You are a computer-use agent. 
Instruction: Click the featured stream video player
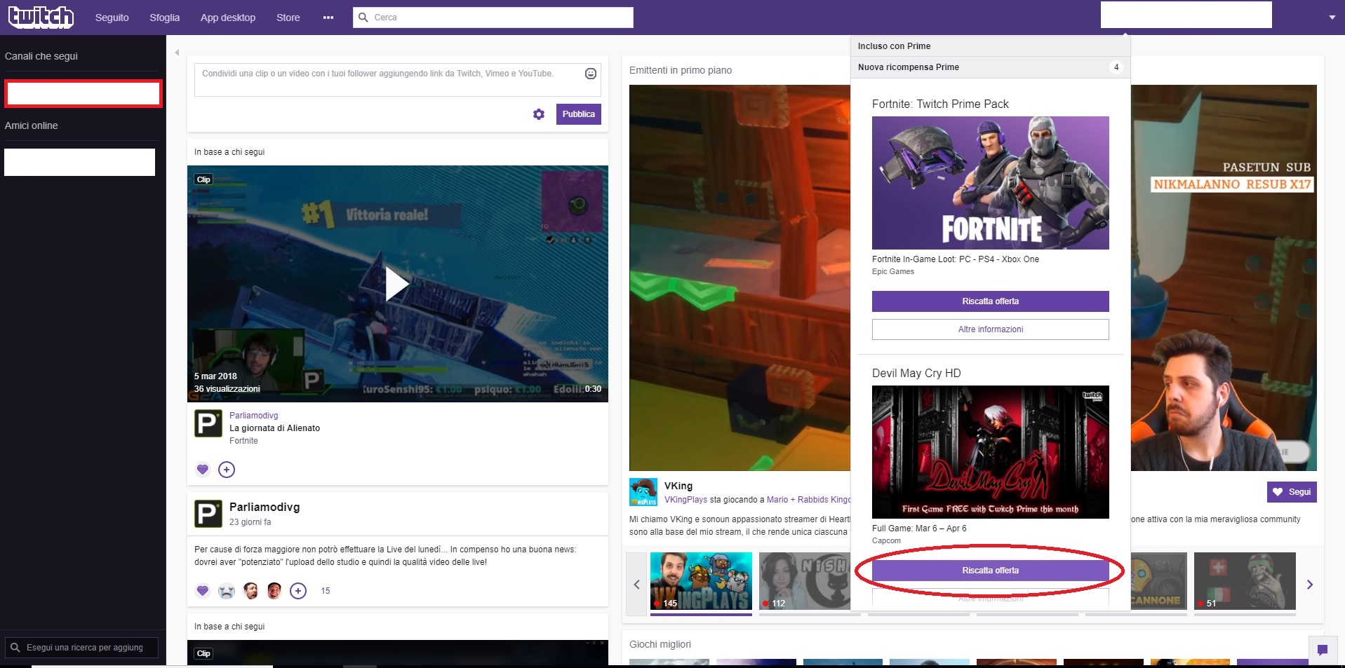(740, 278)
